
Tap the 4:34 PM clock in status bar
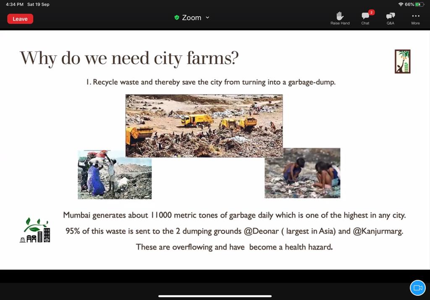(15, 4)
